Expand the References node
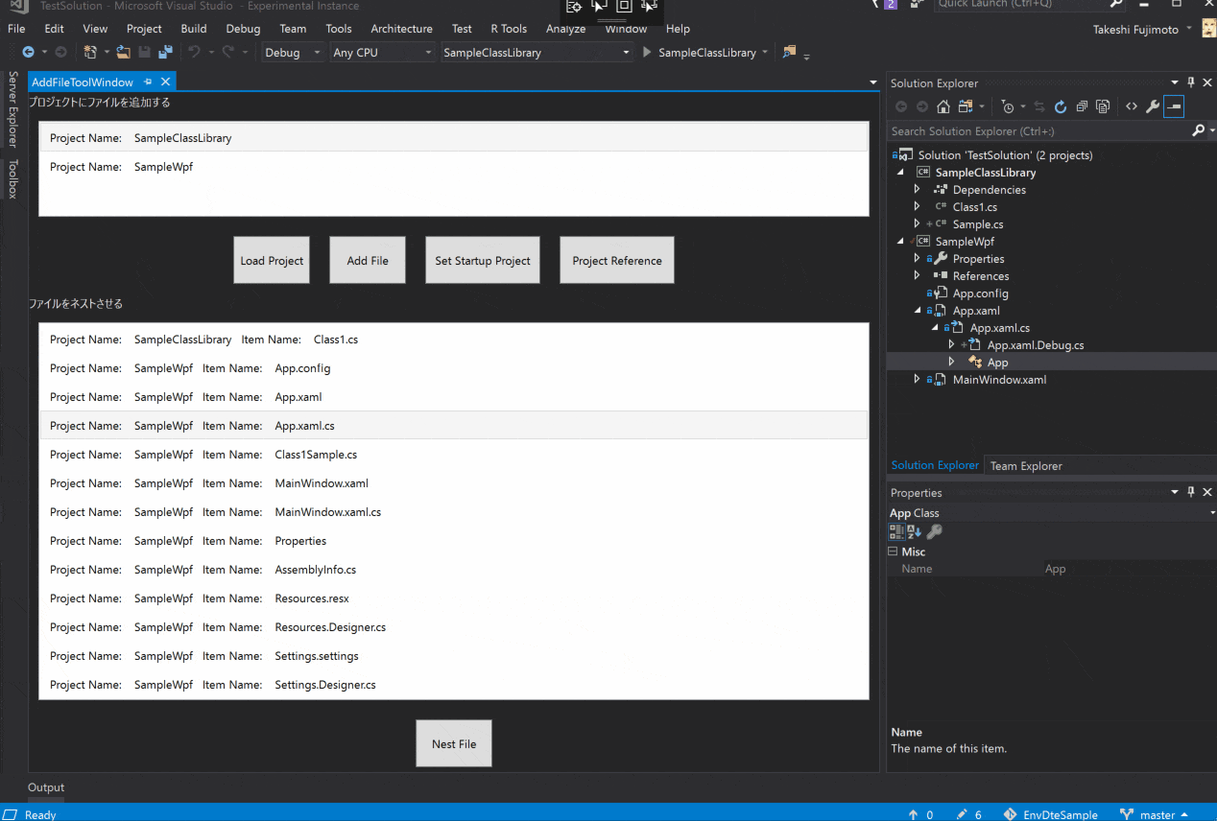Image resolution: width=1217 pixels, height=821 pixels. coord(918,276)
